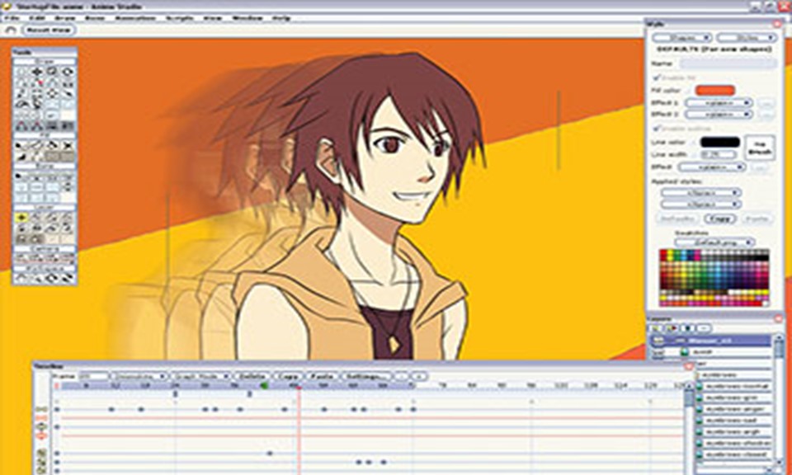This screenshot has height=475, width=792.
Task: Toggle visibility of eyebrows closed layer
Action: point(700,454)
